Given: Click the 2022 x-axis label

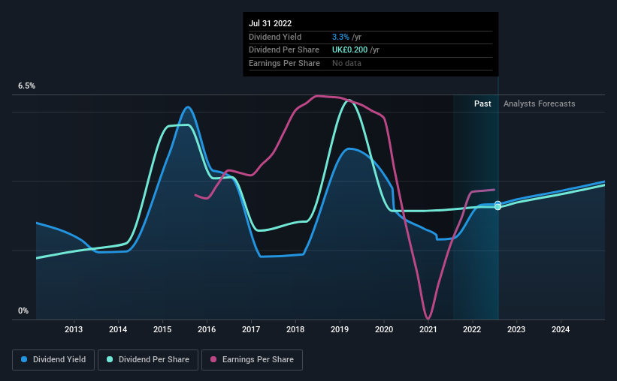Looking at the screenshot, I should (472, 329).
